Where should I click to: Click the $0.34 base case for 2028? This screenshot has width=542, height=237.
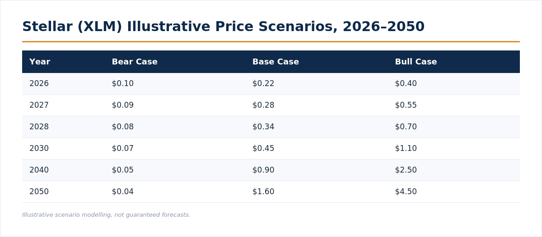pos(263,127)
